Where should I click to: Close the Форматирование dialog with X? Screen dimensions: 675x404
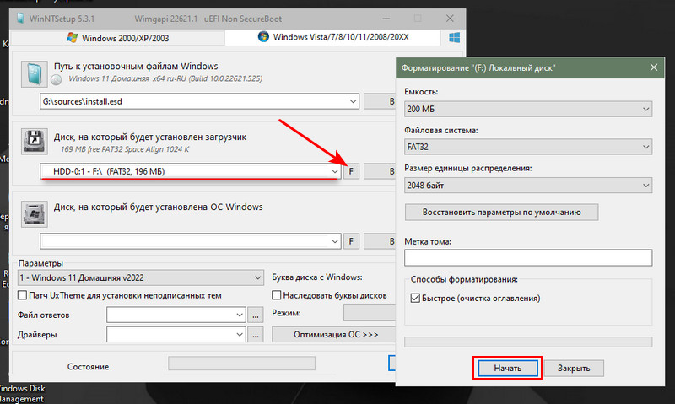pos(653,67)
